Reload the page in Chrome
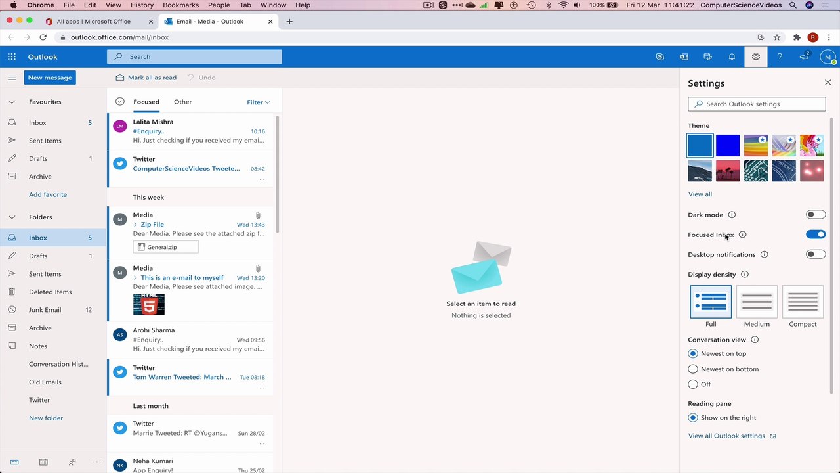 43,37
